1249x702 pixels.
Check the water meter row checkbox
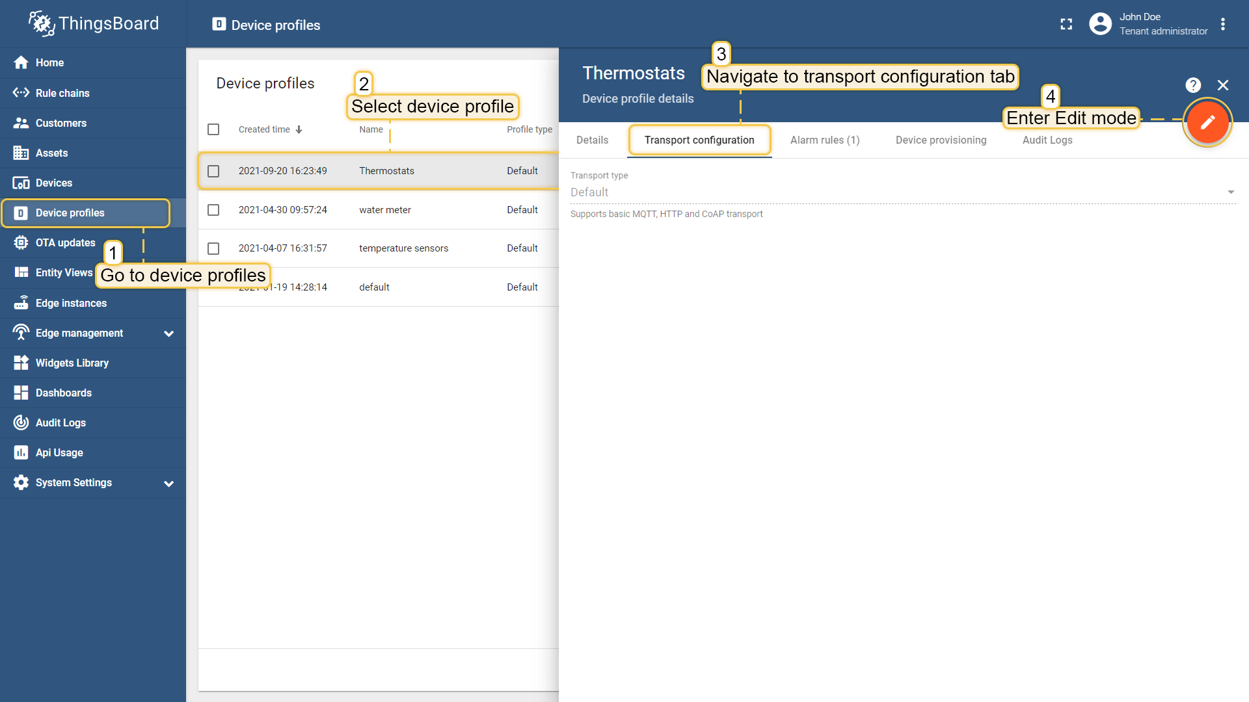[x=213, y=210]
